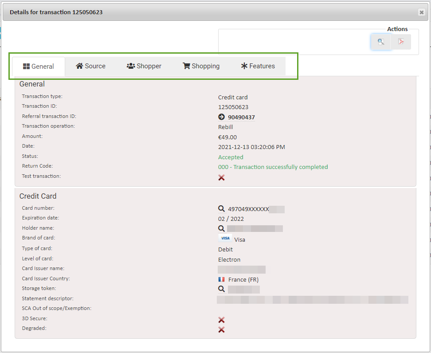Image resolution: width=431 pixels, height=353 pixels.
Task: Click the Visa brand icon
Action: coord(225,238)
